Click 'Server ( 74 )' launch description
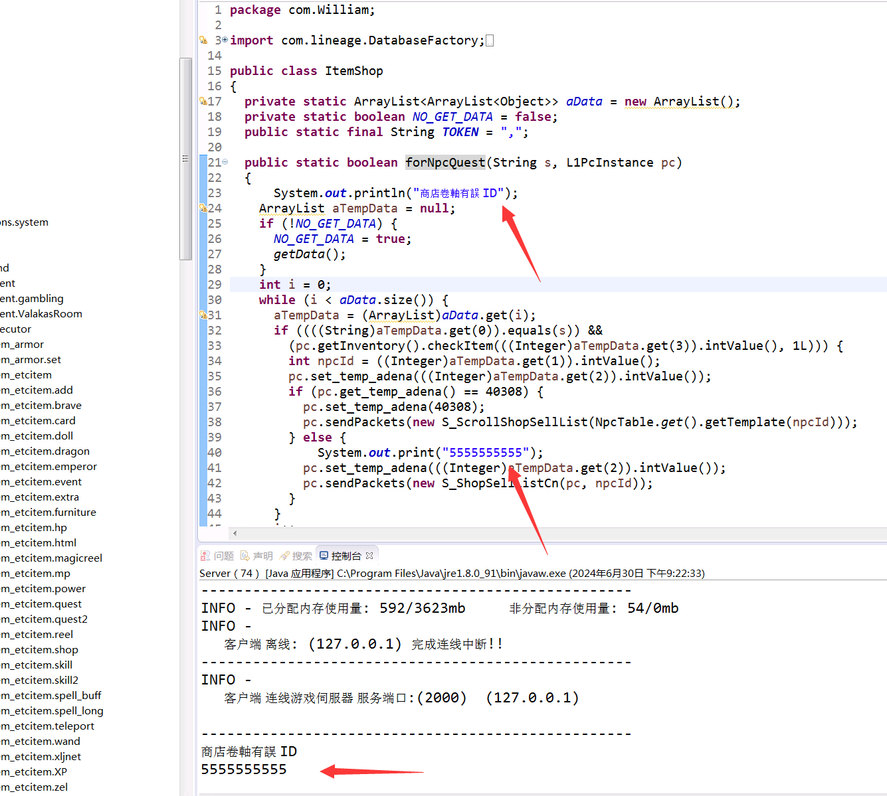The width and height of the screenshot is (887, 796). point(229,574)
